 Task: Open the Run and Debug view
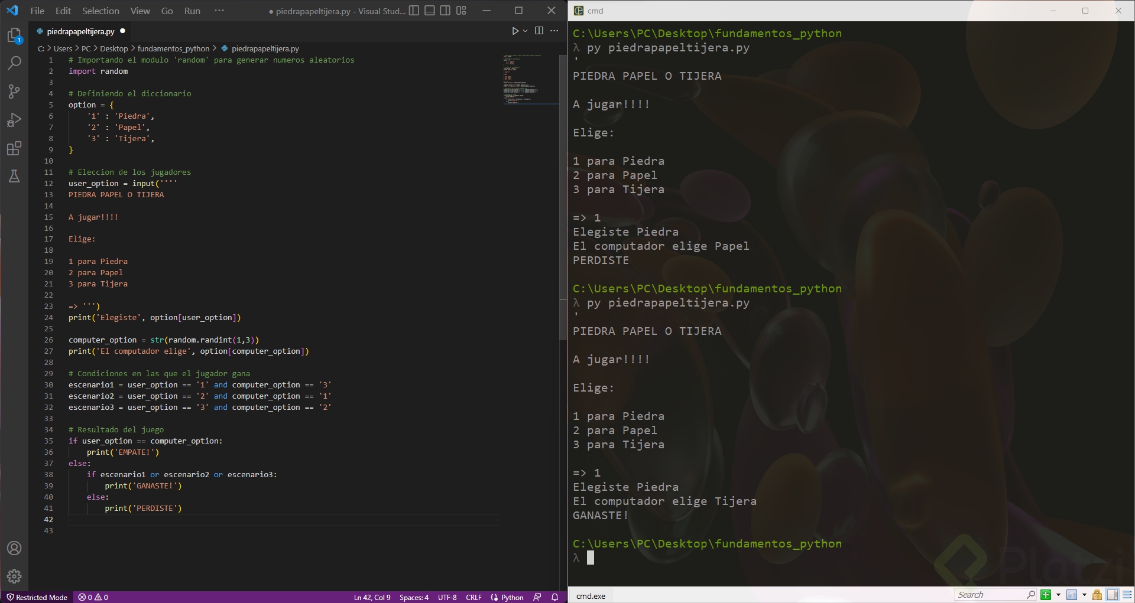(14, 120)
